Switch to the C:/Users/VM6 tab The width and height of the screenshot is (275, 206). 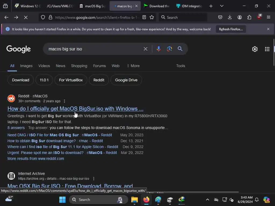[60, 6]
